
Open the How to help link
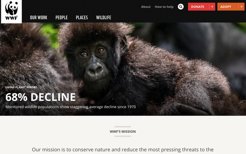point(164,7)
